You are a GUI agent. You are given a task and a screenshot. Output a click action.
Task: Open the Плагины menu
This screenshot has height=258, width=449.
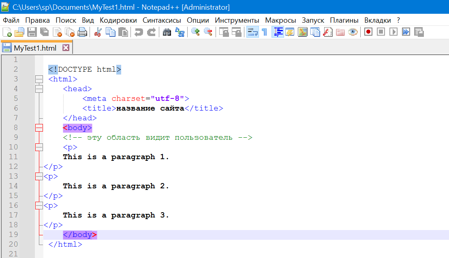point(344,20)
